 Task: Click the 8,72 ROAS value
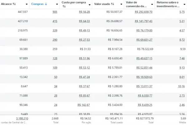tap(182, 40)
